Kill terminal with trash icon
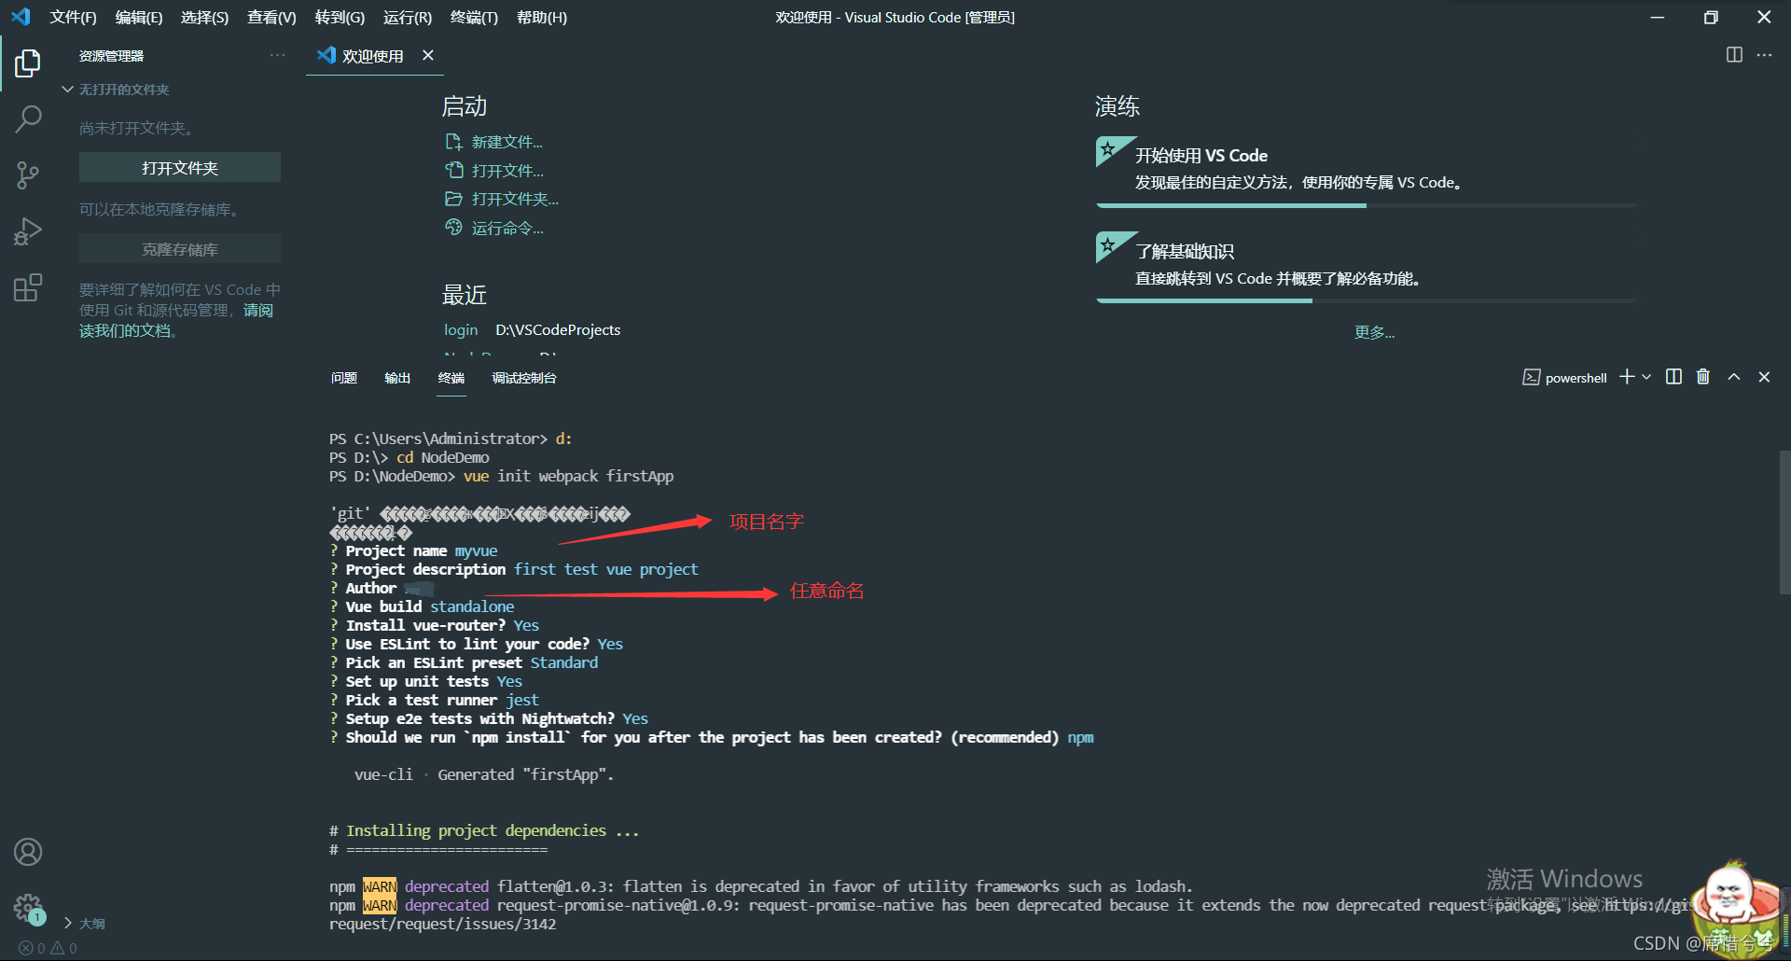 1703,377
